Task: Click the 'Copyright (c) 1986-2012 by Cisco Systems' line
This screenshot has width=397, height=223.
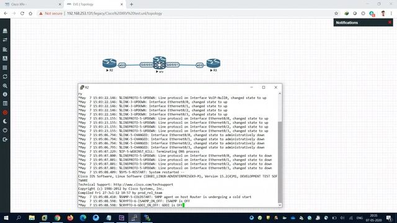Action: [x=121, y=188]
